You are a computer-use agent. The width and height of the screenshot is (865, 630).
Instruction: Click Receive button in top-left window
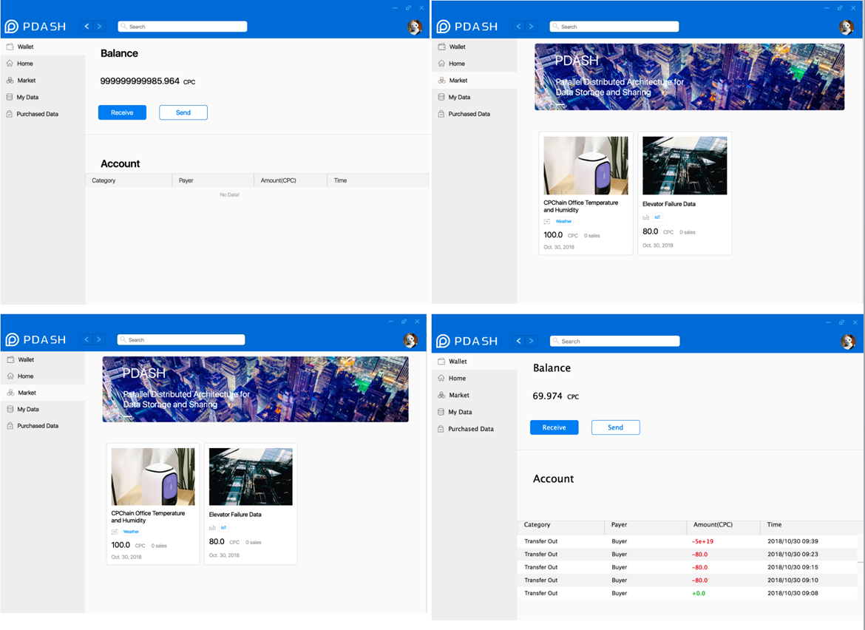point(122,112)
